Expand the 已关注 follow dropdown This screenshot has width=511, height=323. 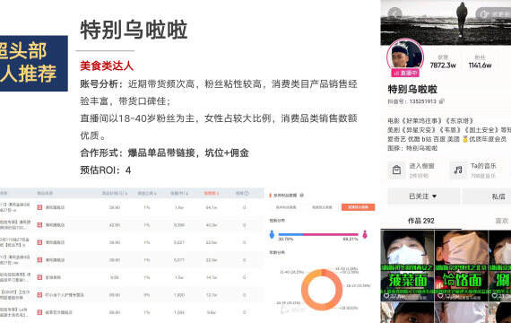(x=423, y=196)
